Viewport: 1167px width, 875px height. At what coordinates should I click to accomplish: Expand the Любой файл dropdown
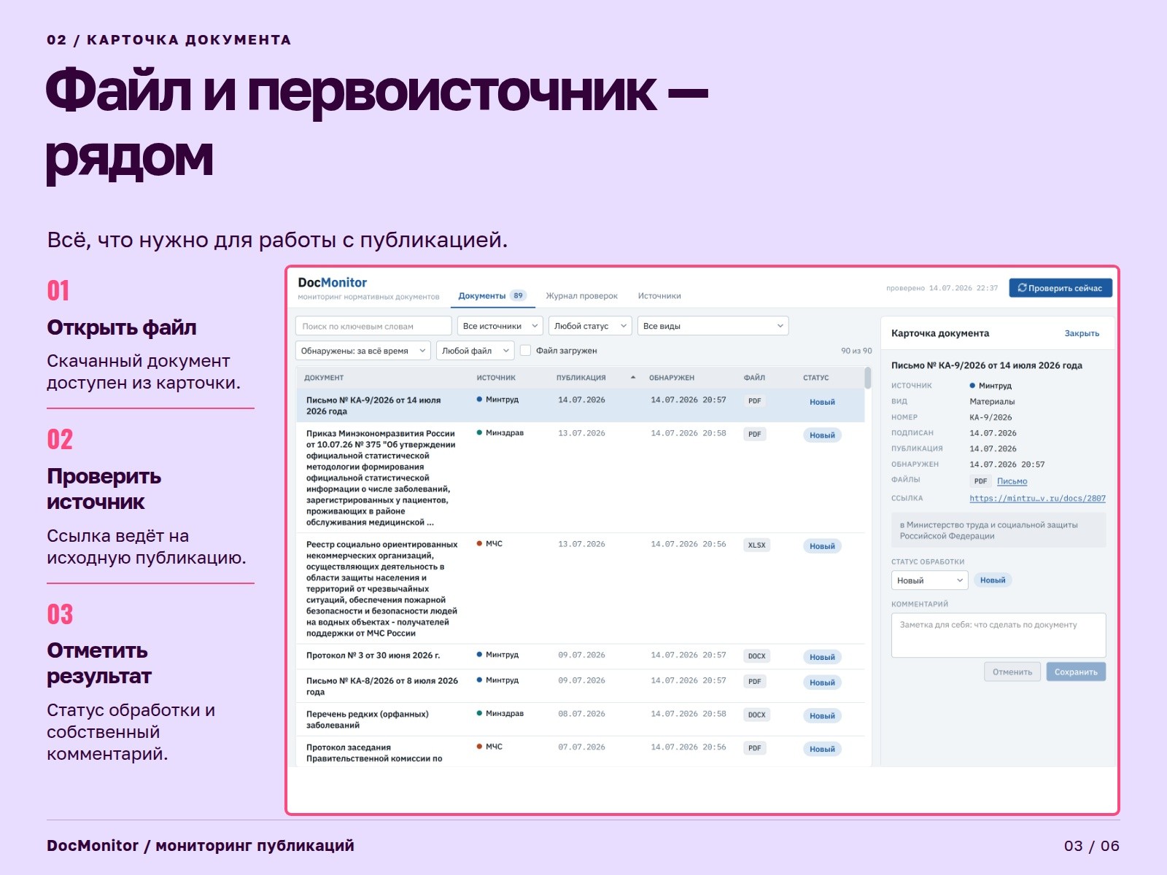click(x=476, y=351)
